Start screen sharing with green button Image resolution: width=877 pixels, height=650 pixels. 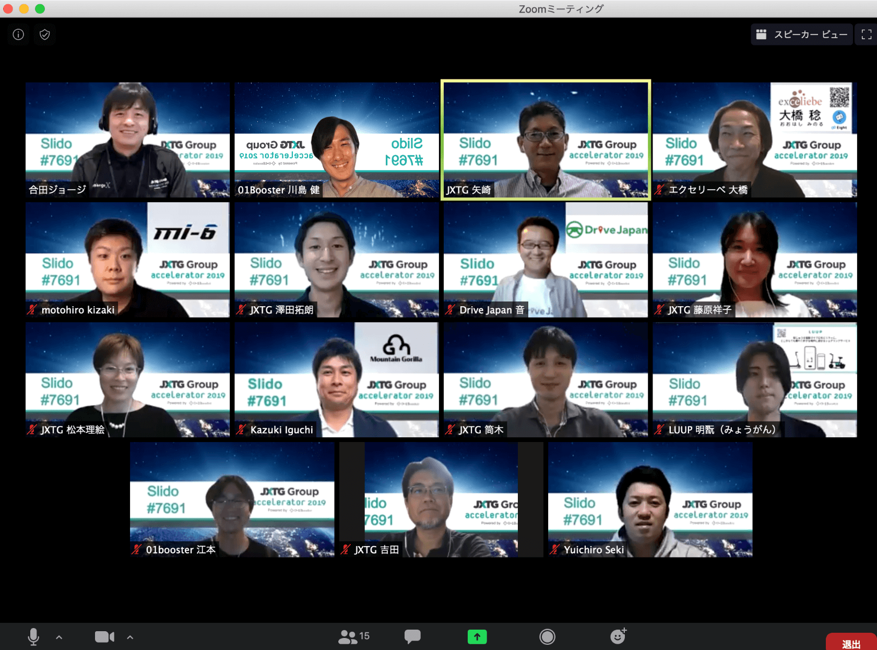[477, 636]
